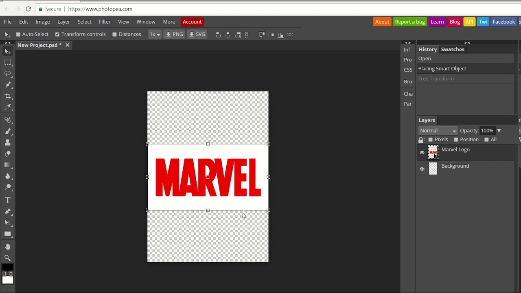Select the Crop tool

[7, 96]
